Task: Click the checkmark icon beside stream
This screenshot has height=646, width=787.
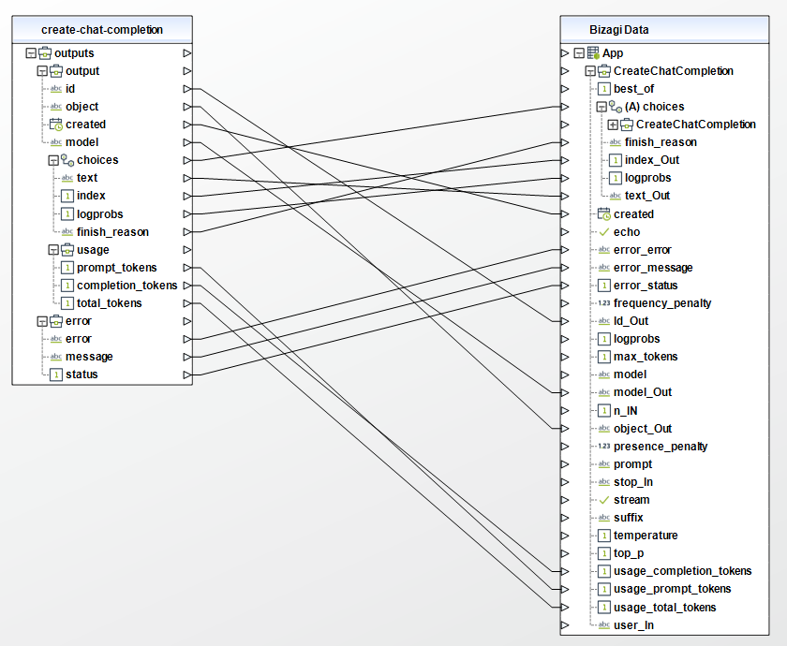Action: point(603,500)
